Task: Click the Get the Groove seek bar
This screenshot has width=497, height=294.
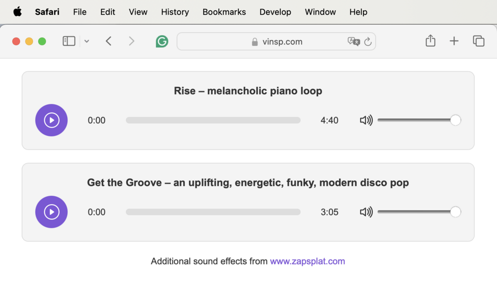Action: click(x=213, y=211)
